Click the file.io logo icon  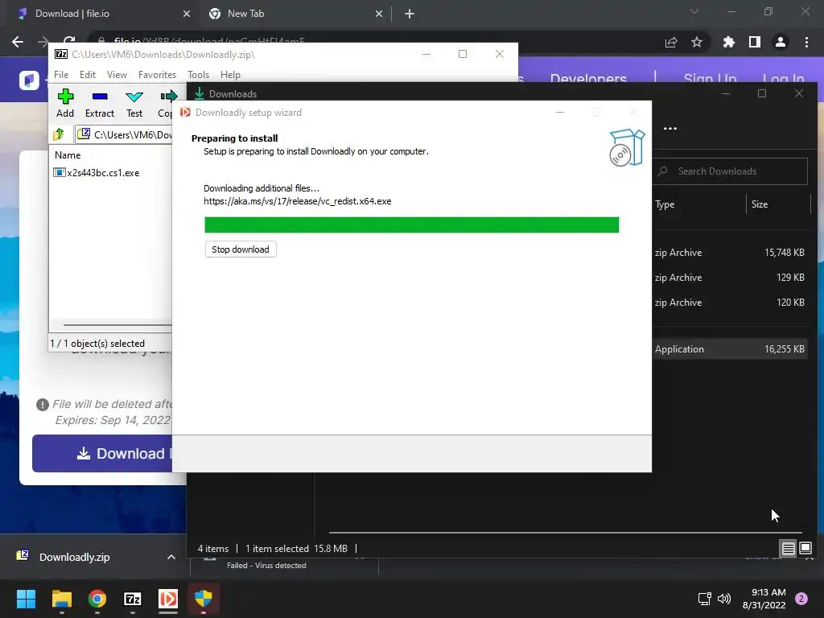29,80
